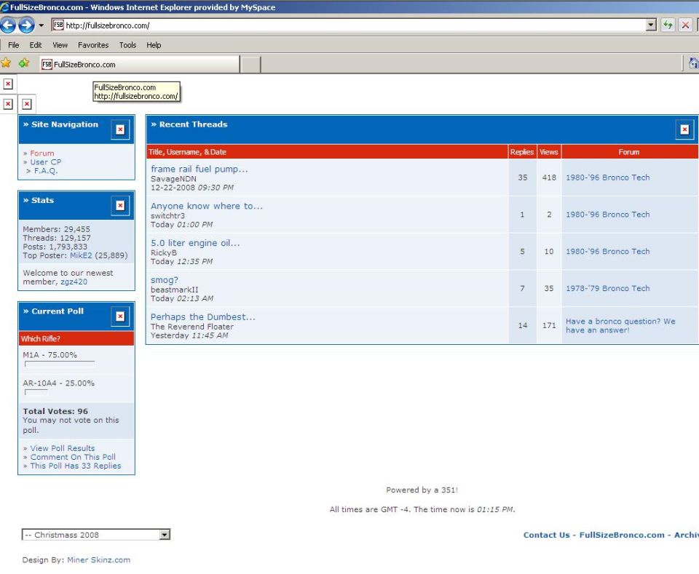Open thread 'Anyone know where to...'

pos(207,206)
